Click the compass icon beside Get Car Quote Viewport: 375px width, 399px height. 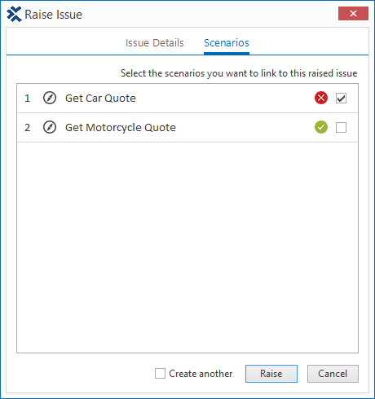click(50, 98)
